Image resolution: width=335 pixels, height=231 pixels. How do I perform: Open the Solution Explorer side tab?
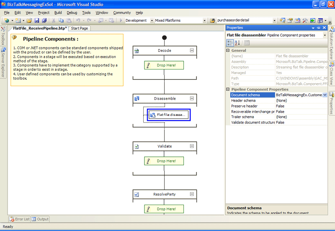[x=331, y=43]
